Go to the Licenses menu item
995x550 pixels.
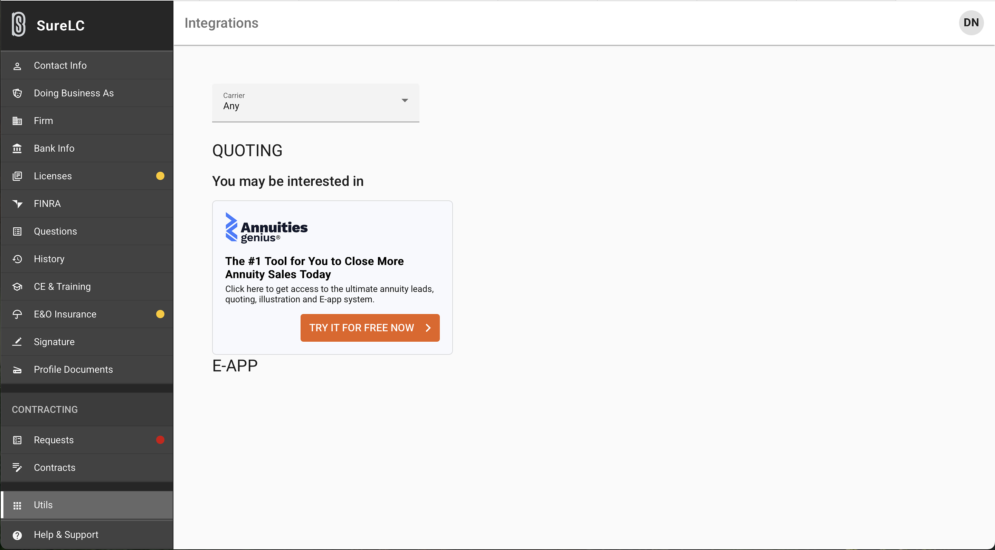coord(53,176)
